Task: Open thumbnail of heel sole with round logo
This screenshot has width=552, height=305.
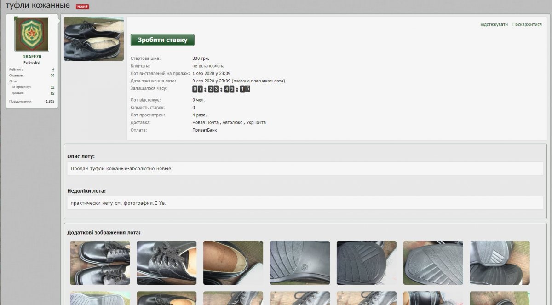Action: click(x=300, y=263)
